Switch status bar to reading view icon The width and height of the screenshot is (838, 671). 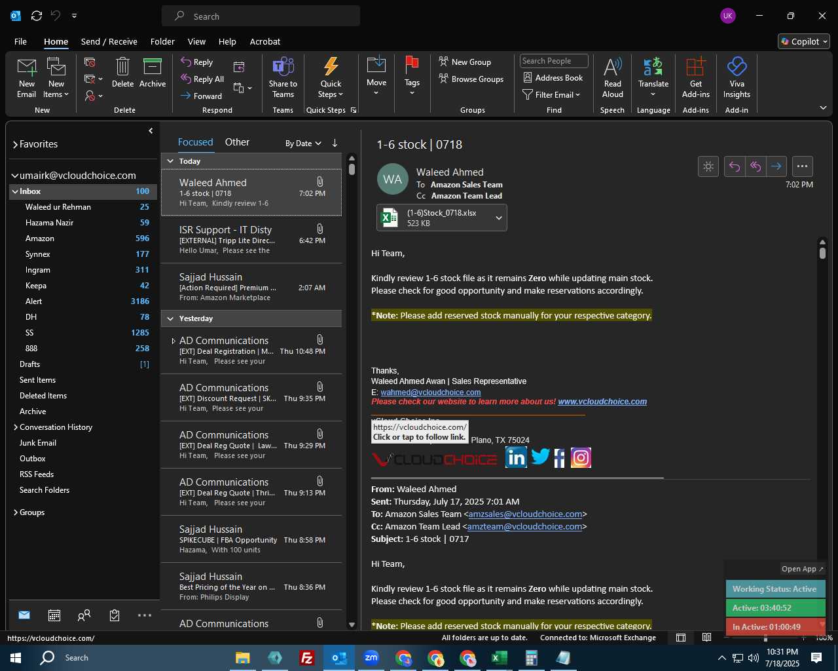point(707,638)
